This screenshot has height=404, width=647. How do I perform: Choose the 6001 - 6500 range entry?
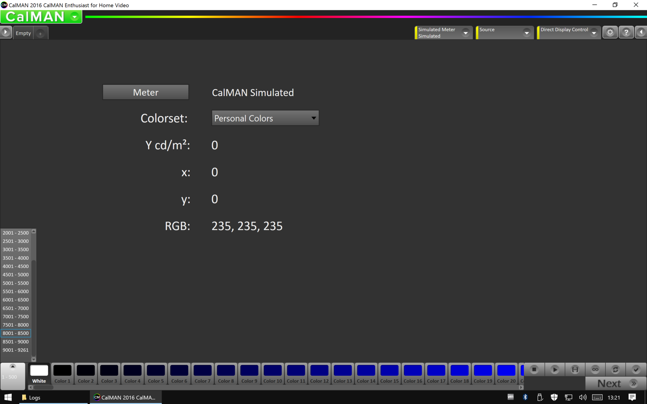[x=16, y=300]
